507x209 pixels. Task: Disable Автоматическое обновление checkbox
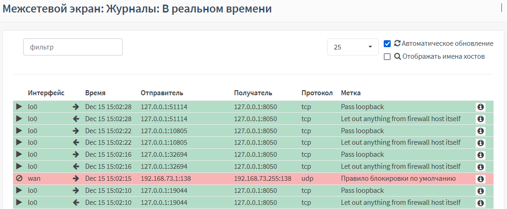pyautogui.click(x=387, y=43)
